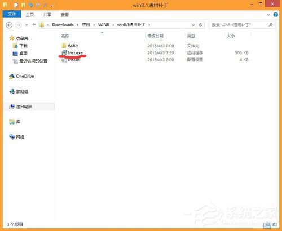
Task: Click the undo icon in title bar
Action: (30, 5)
